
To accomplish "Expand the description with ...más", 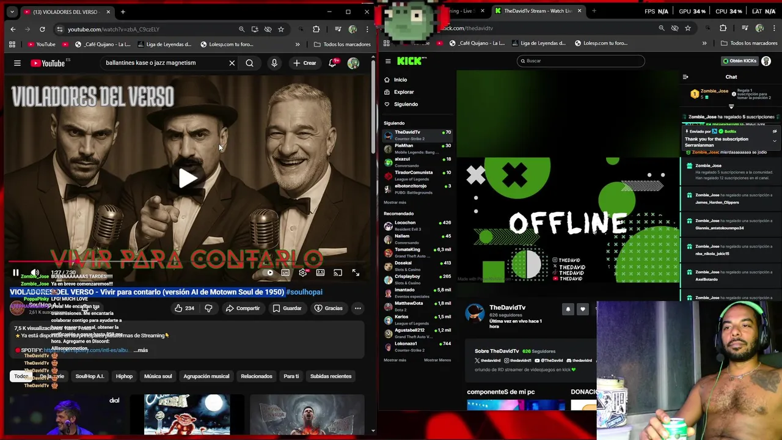I will pos(141,350).
